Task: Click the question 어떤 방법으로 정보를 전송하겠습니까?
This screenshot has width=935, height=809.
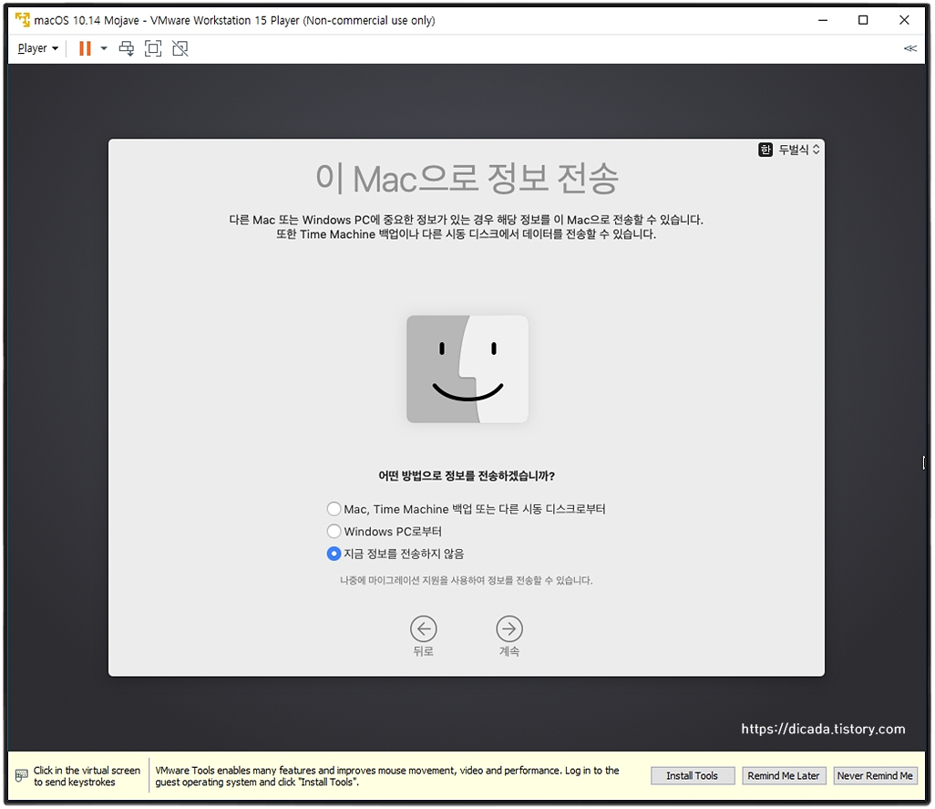Action: tap(467, 475)
